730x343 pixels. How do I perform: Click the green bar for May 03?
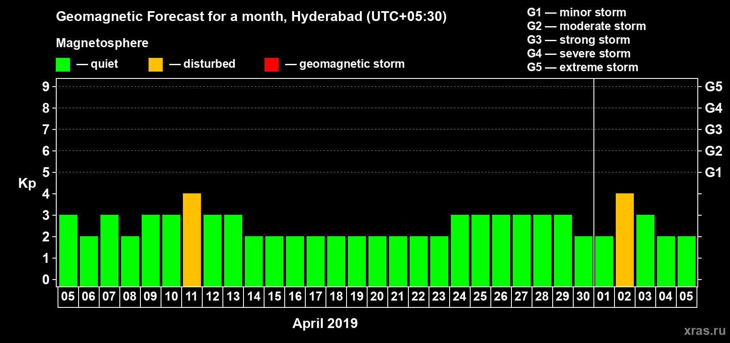(645, 251)
